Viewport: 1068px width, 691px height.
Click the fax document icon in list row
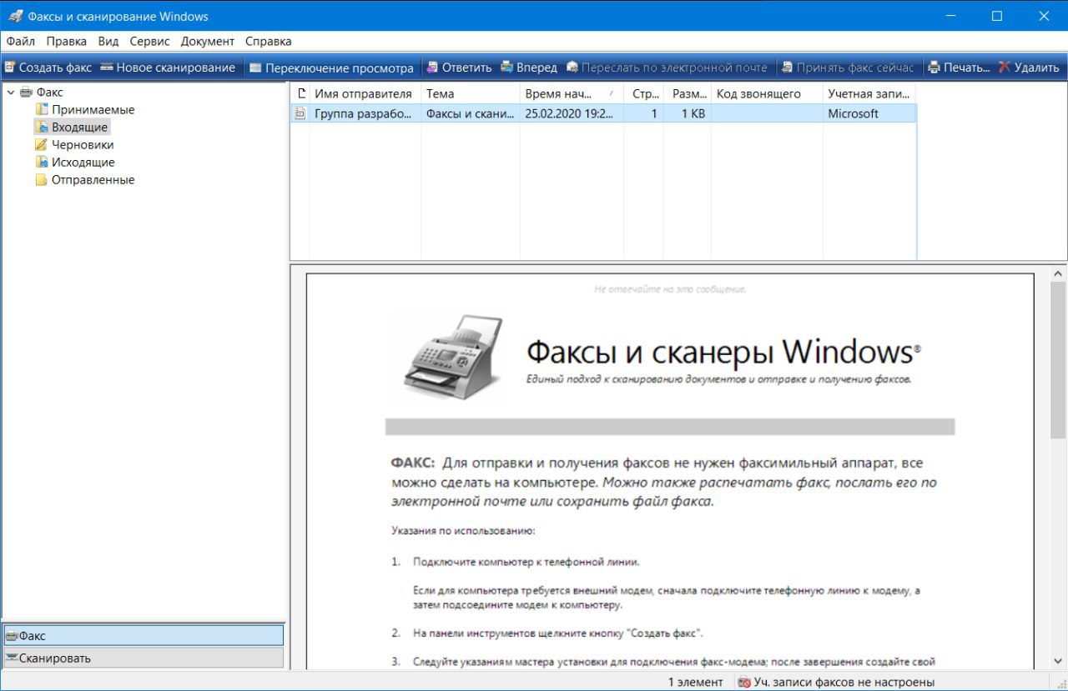point(300,113)
